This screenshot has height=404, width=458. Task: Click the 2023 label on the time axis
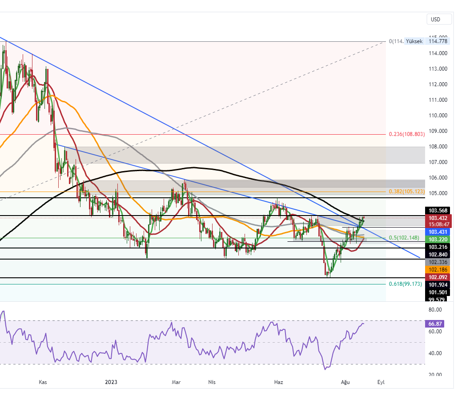[111, 382]
